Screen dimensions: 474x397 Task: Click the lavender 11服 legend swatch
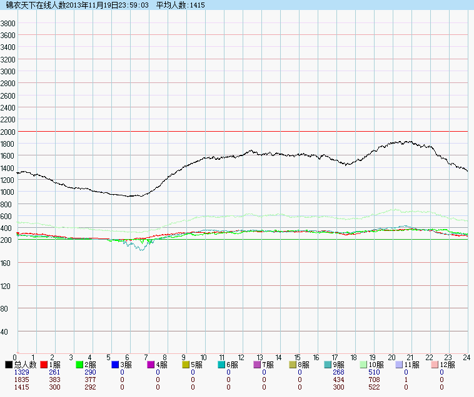tap(399, 365)
